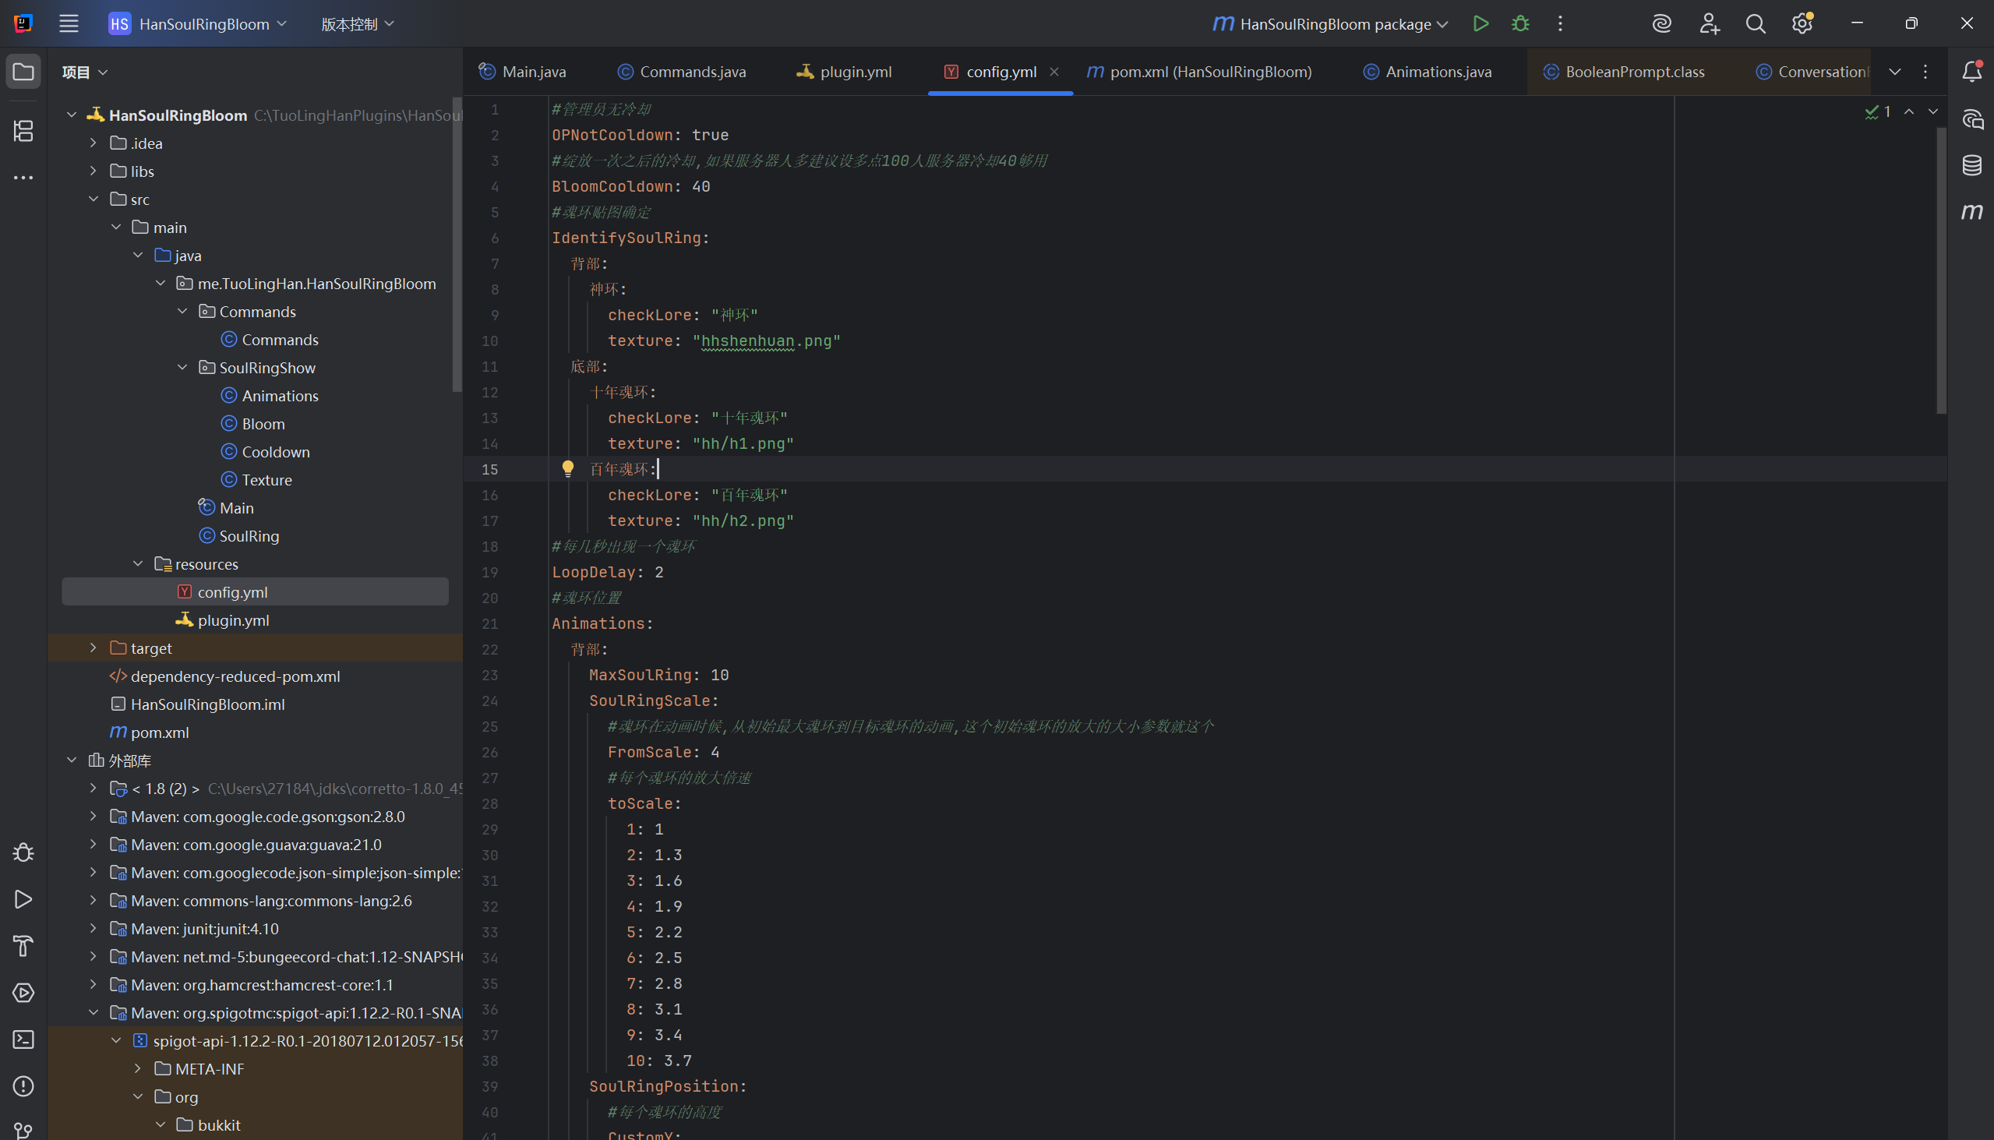Open Code With Me add-user icon
1994x1140 pixels.
click(1709, 23)
